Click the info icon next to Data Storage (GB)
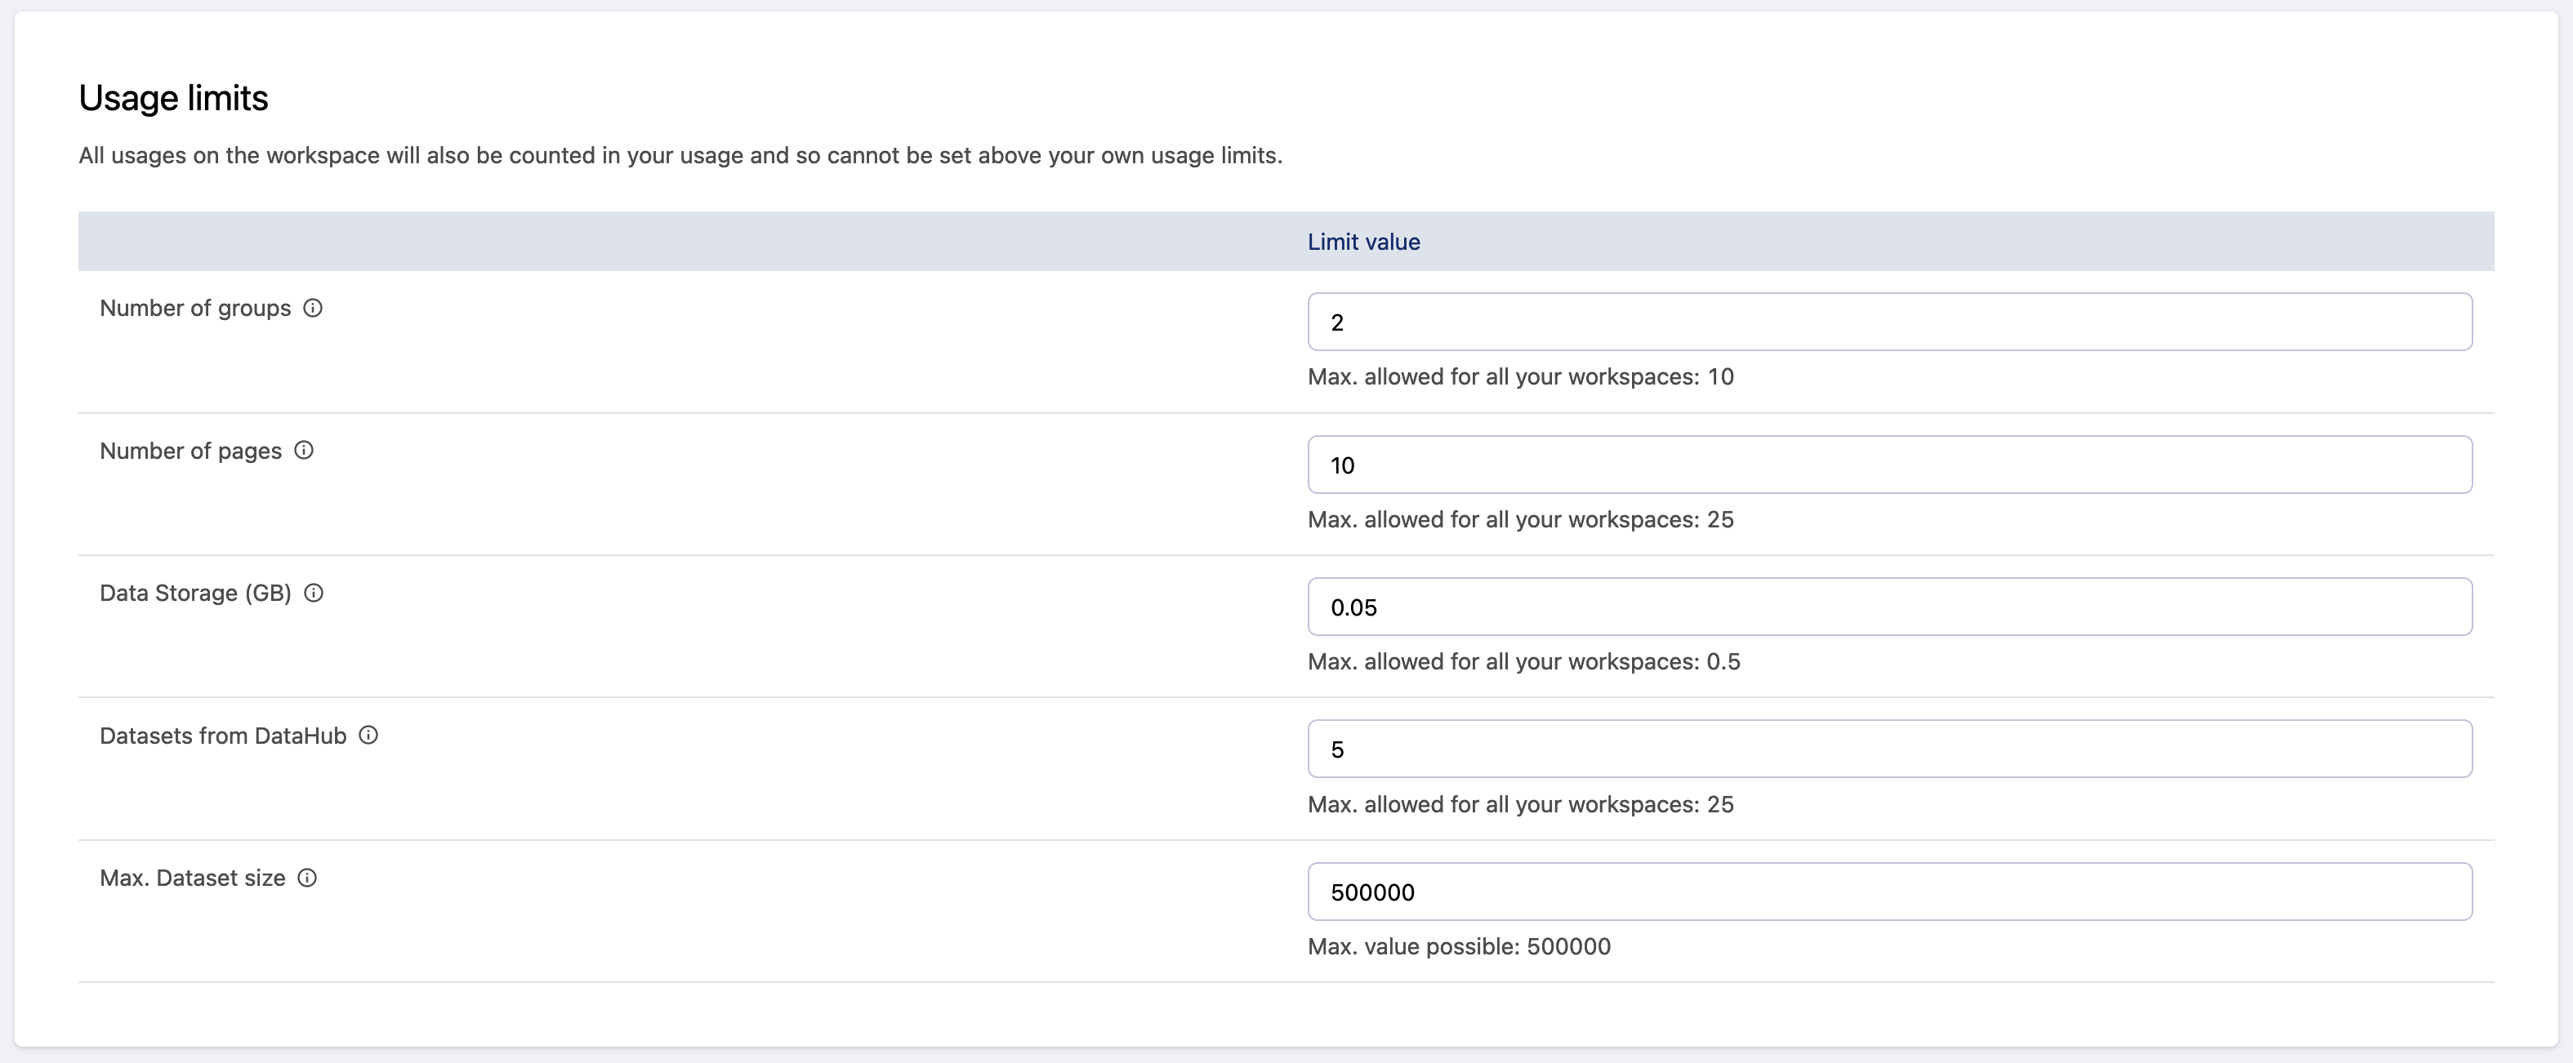Image resolution: width=2573 pixels, height=1063 pixels. (x=314, y=593)
